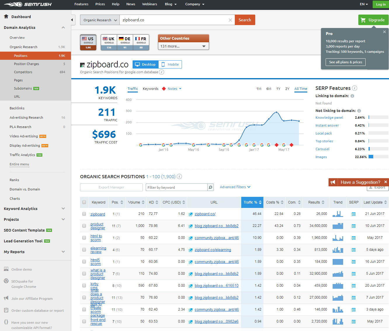Expand Projects section
Screen dimensions: 389x331
coord(63,219)
